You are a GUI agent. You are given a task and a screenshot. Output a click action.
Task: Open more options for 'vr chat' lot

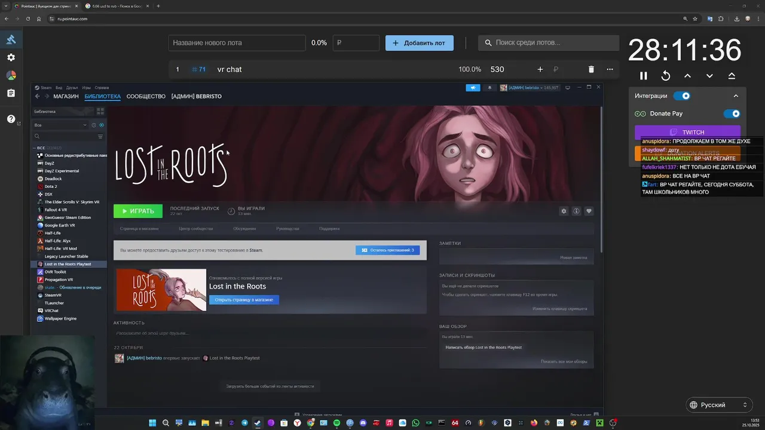(x=610, y=69)
